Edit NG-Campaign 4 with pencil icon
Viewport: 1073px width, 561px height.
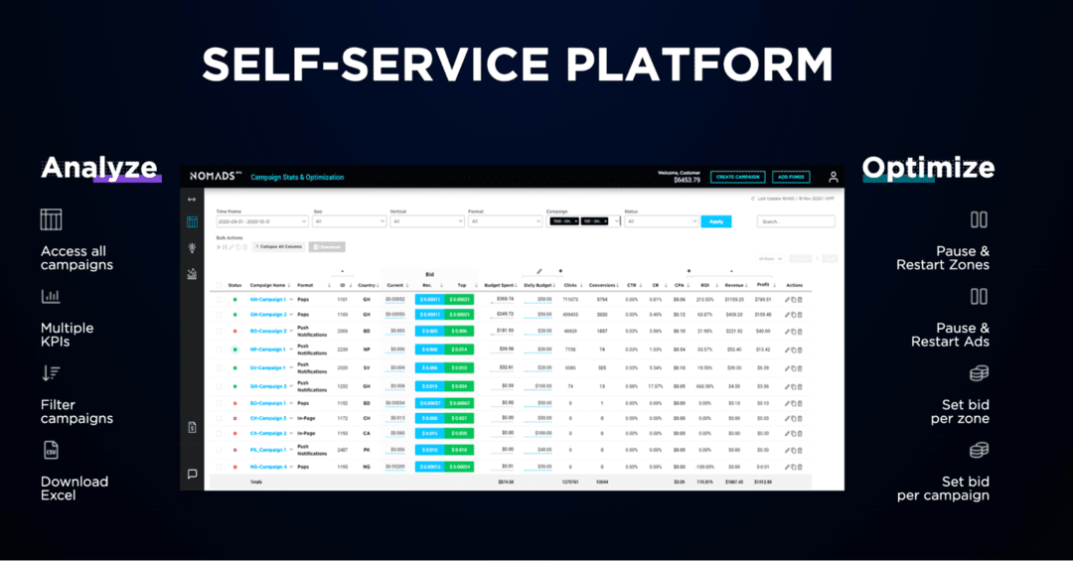pos(787,468)
